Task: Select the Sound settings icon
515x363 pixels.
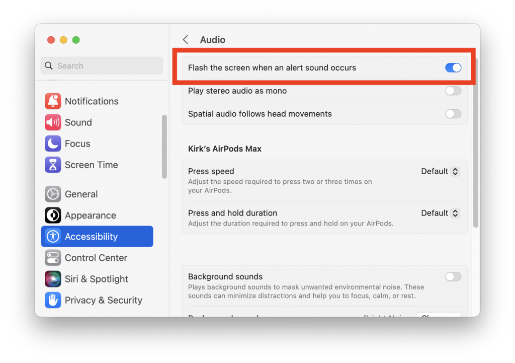Action: (53, 122)
